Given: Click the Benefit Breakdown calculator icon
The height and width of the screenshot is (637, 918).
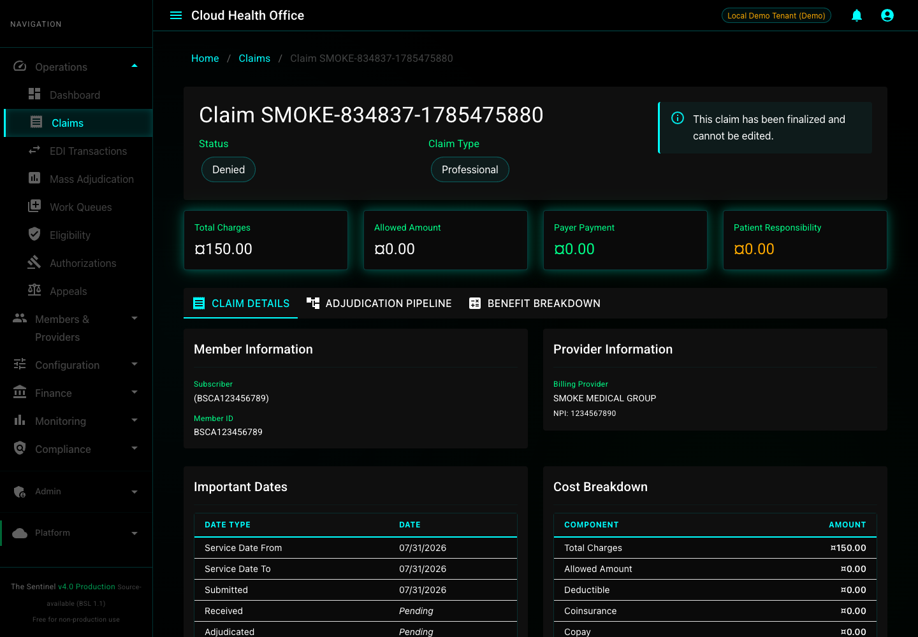Looking at the screenshot, I should pyautogui.click(x=475, y=303).
